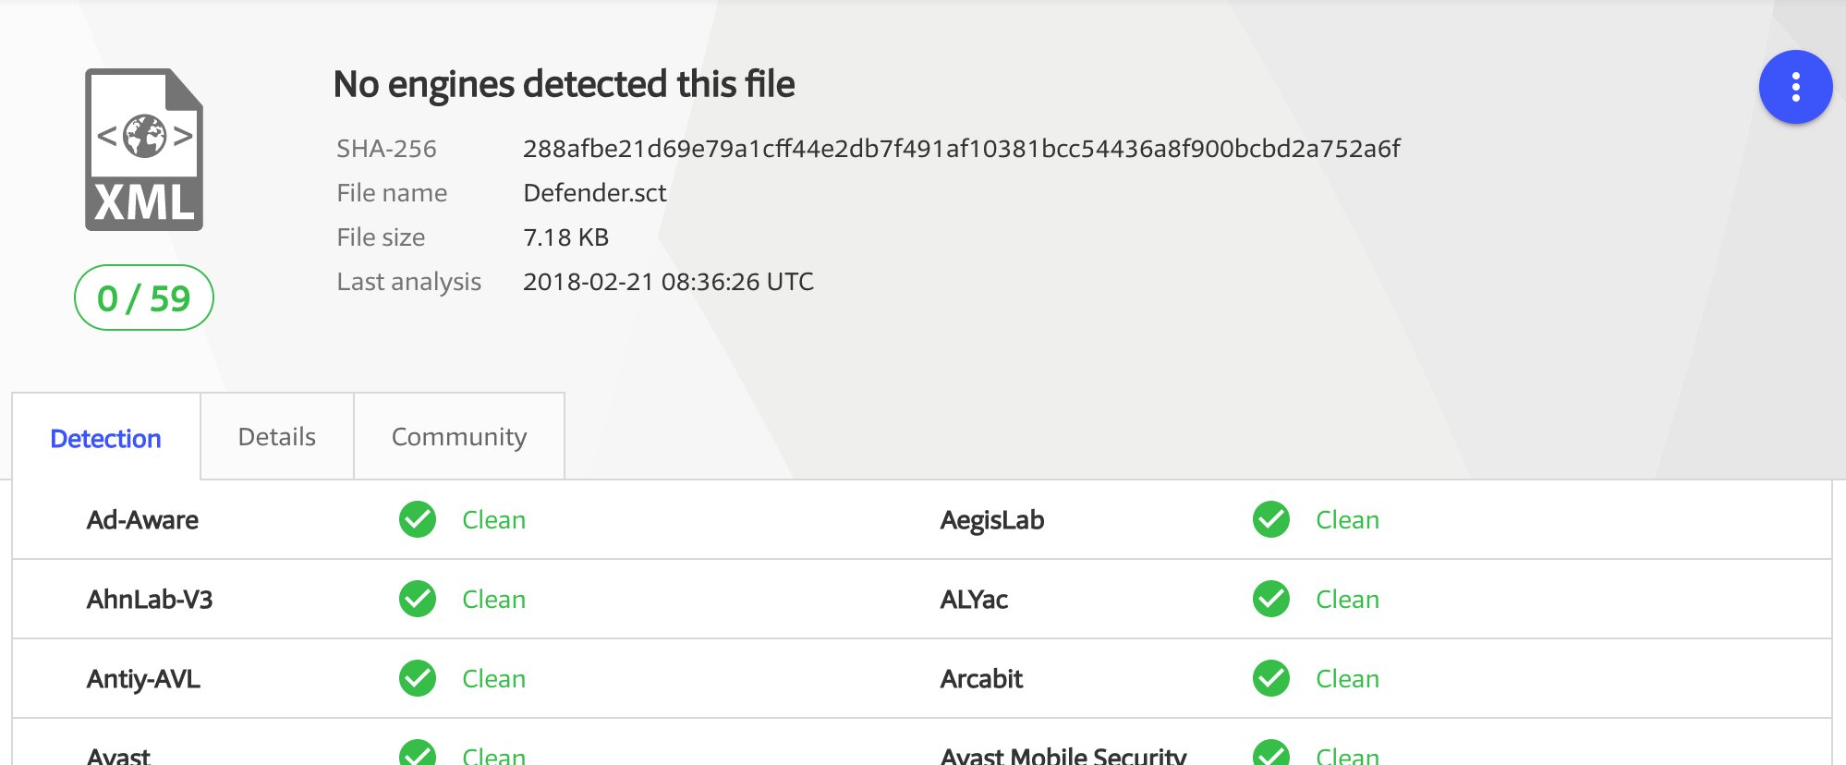
Task: Click the AhnLab-V3 engine name
Action: click(x=150, y=600)
